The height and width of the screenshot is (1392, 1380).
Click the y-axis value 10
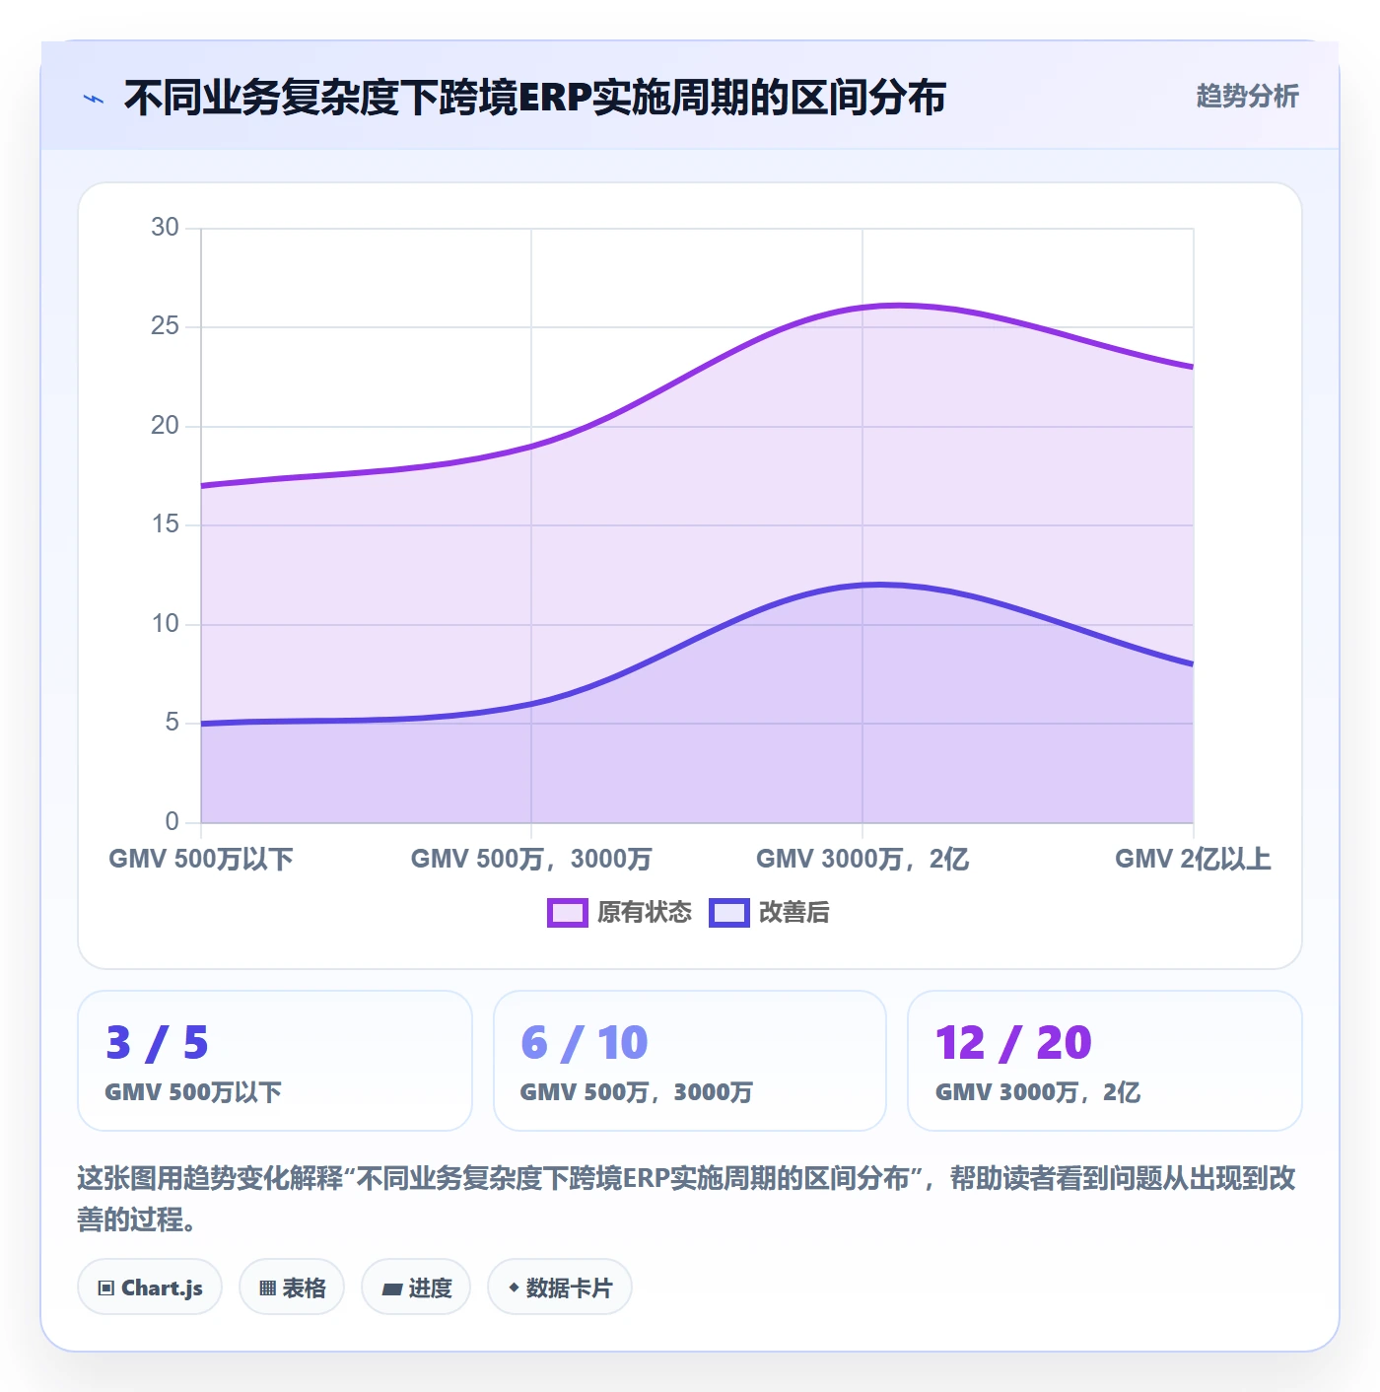pyautogui.click(x=165, y=624)
